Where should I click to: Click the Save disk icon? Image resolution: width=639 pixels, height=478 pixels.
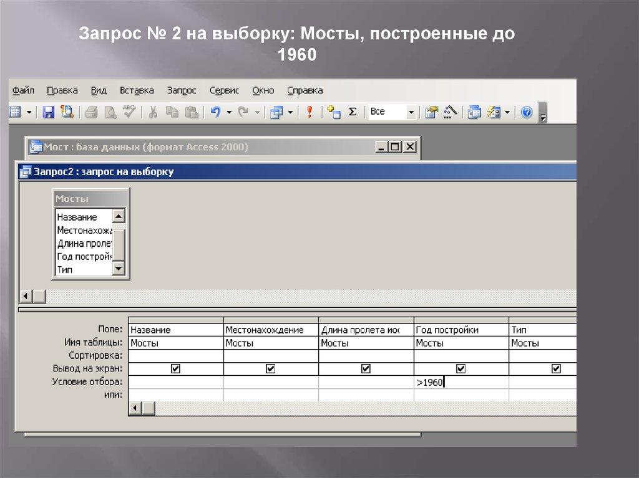48,112
